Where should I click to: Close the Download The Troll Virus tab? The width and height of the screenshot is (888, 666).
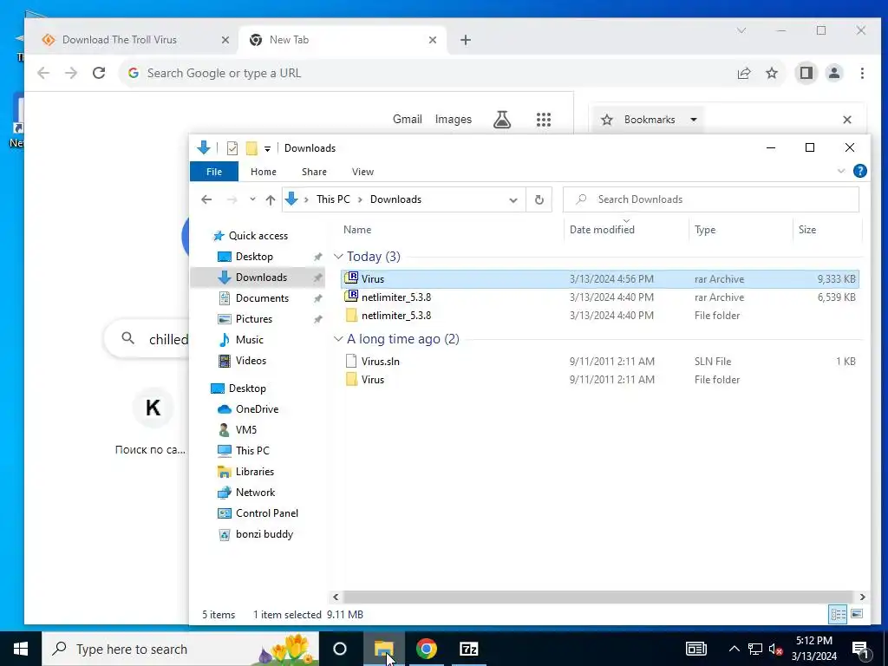click(x=225, y=40)
